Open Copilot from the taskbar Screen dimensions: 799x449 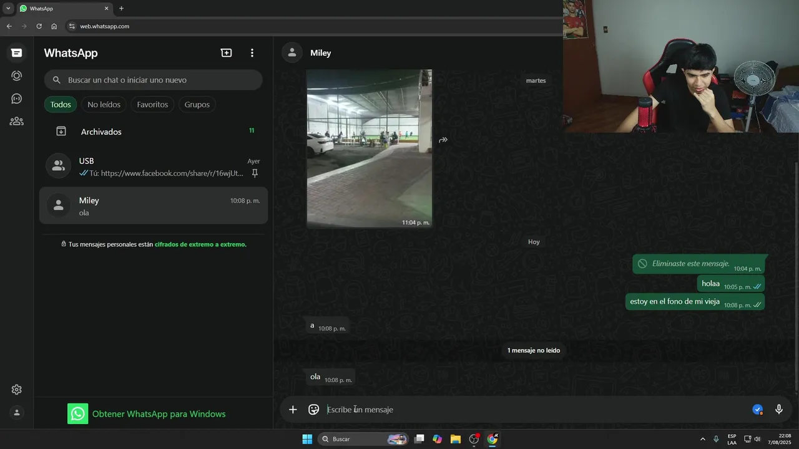click(438, 439)
